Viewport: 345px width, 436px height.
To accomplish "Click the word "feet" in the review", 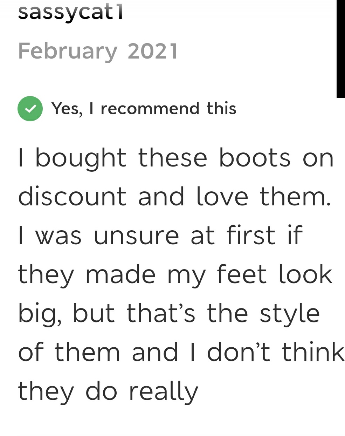I will tap(242, 275).
